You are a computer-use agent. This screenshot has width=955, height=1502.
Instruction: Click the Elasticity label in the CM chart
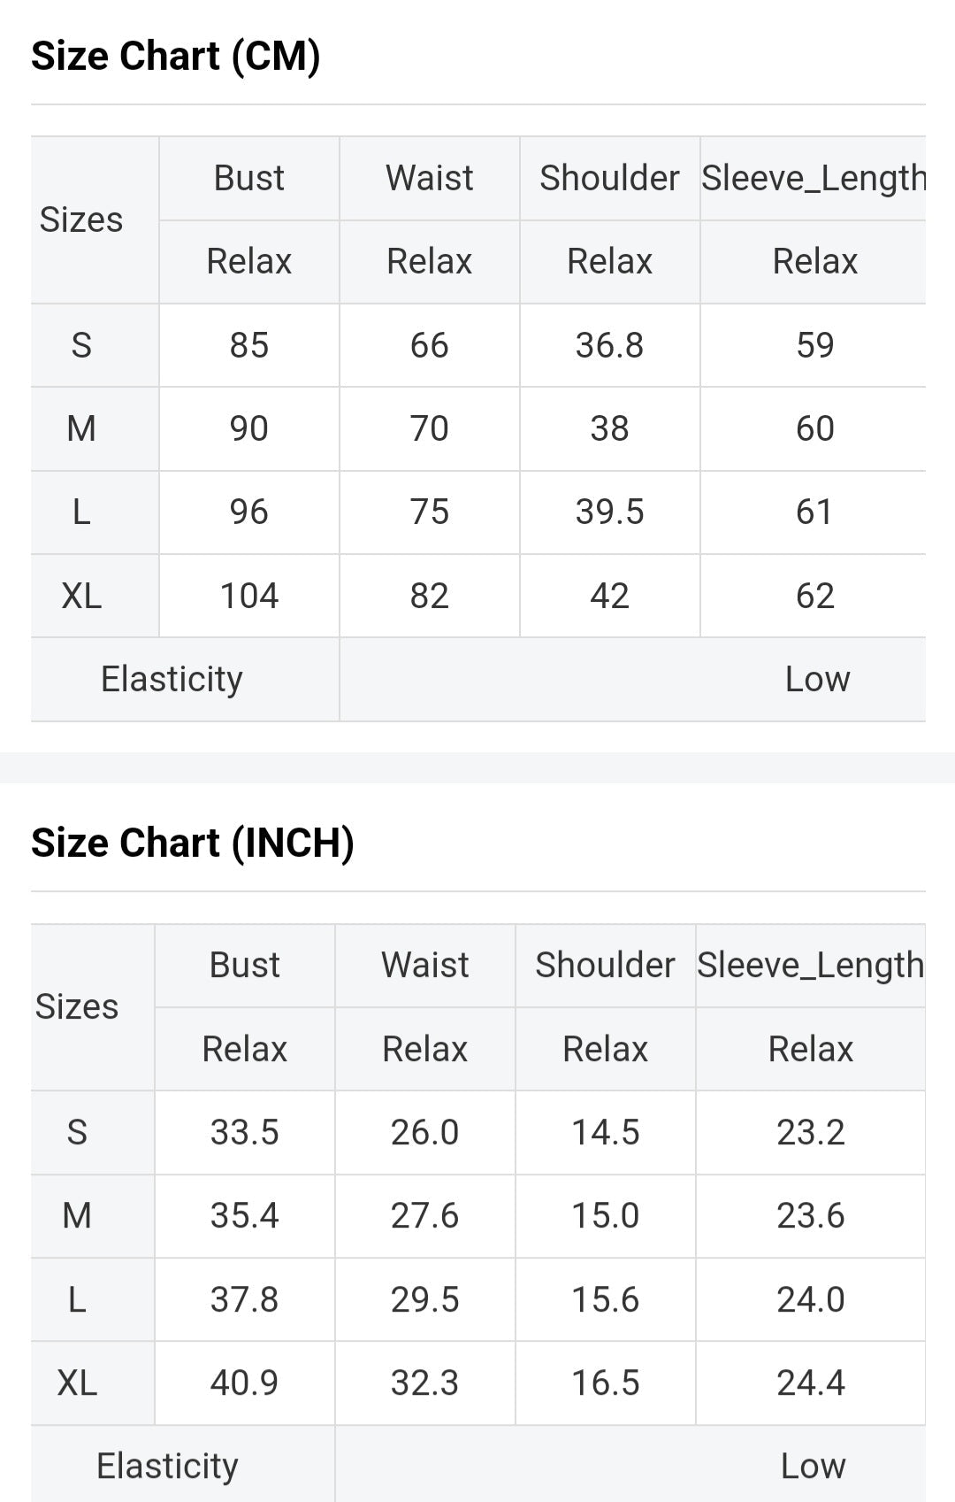click(172, 679)
